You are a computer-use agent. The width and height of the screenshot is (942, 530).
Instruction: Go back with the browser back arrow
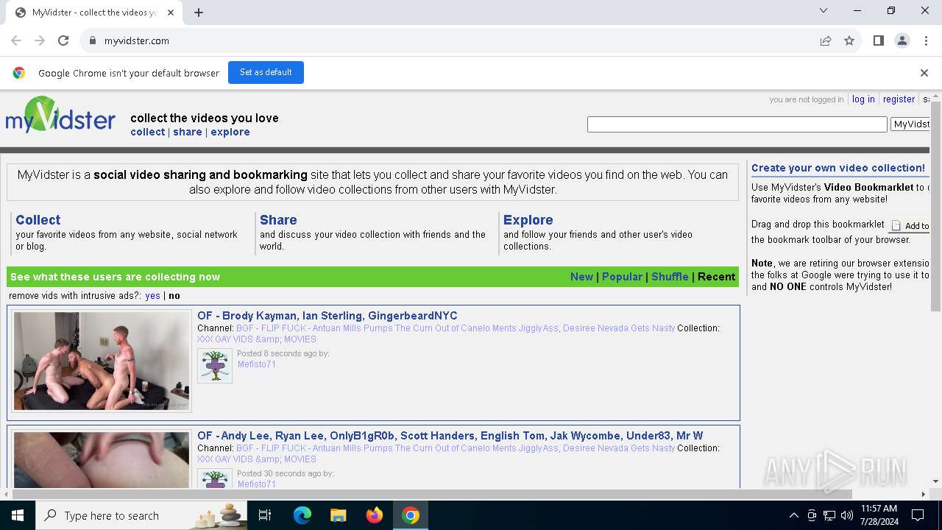(16, 40)
